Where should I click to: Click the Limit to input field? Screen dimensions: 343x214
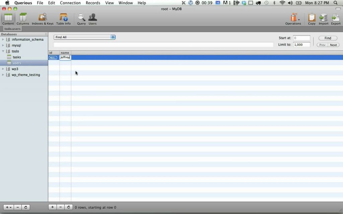[301, 44]
